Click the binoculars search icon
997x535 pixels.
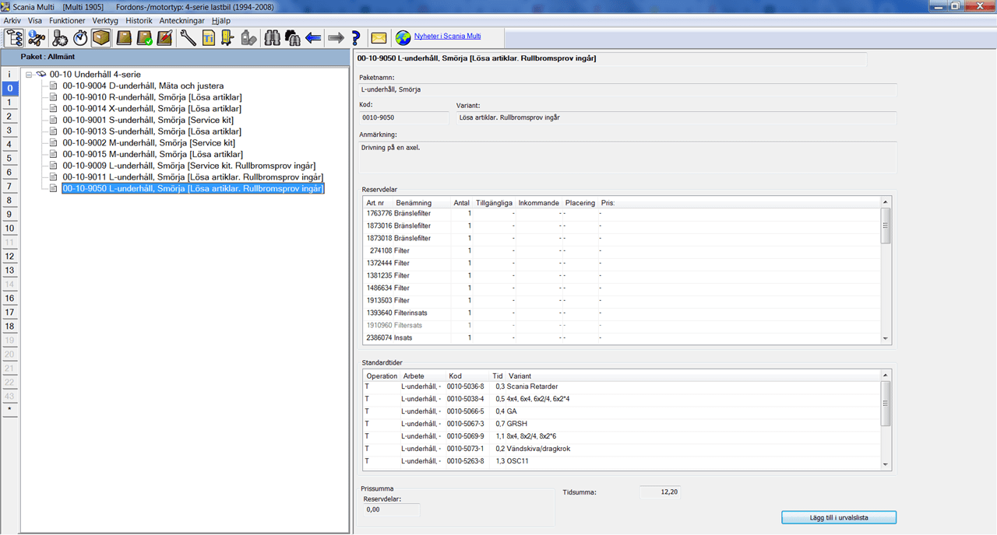[272, 37]
